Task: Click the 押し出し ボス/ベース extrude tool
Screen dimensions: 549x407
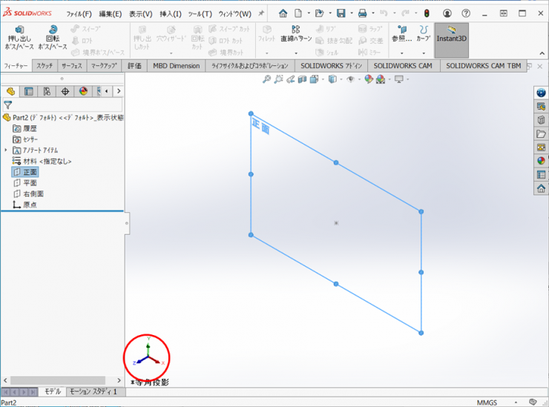Action: 19,38
